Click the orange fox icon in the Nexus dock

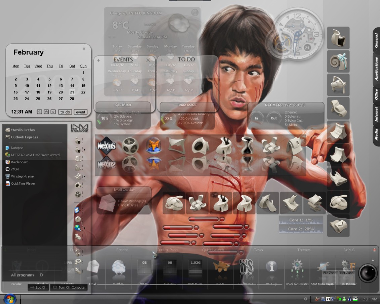[154, 145]
